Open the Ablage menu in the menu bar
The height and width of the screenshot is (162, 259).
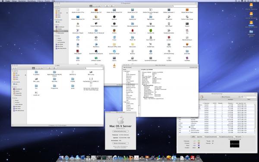tap(14, 1)
